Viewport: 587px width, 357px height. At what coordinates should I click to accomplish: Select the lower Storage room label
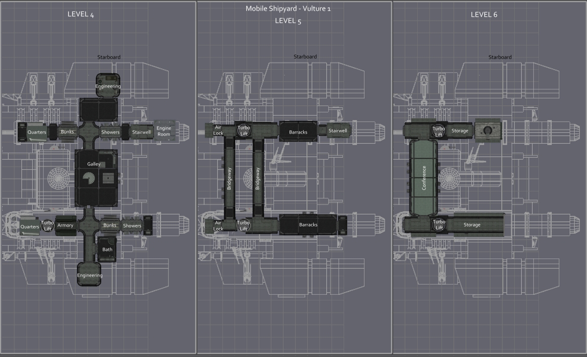tap(472, 224)
